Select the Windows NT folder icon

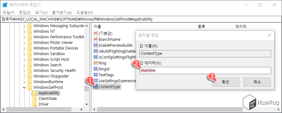tap(30, 31)
